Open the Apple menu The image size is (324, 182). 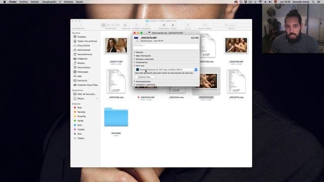point(5,2)
